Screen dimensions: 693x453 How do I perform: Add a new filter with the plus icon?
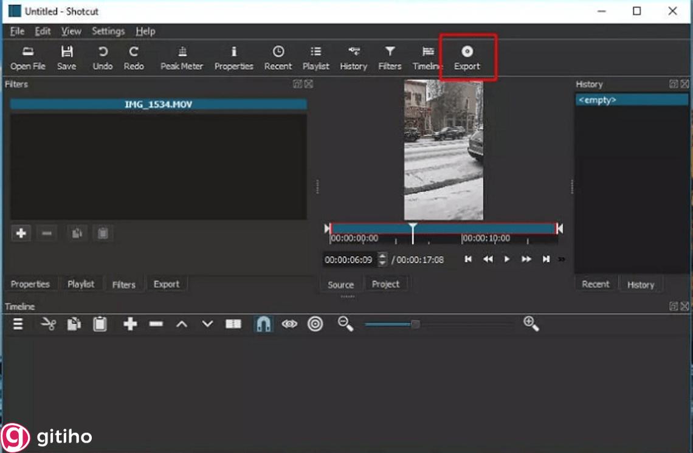click(21, 233)
